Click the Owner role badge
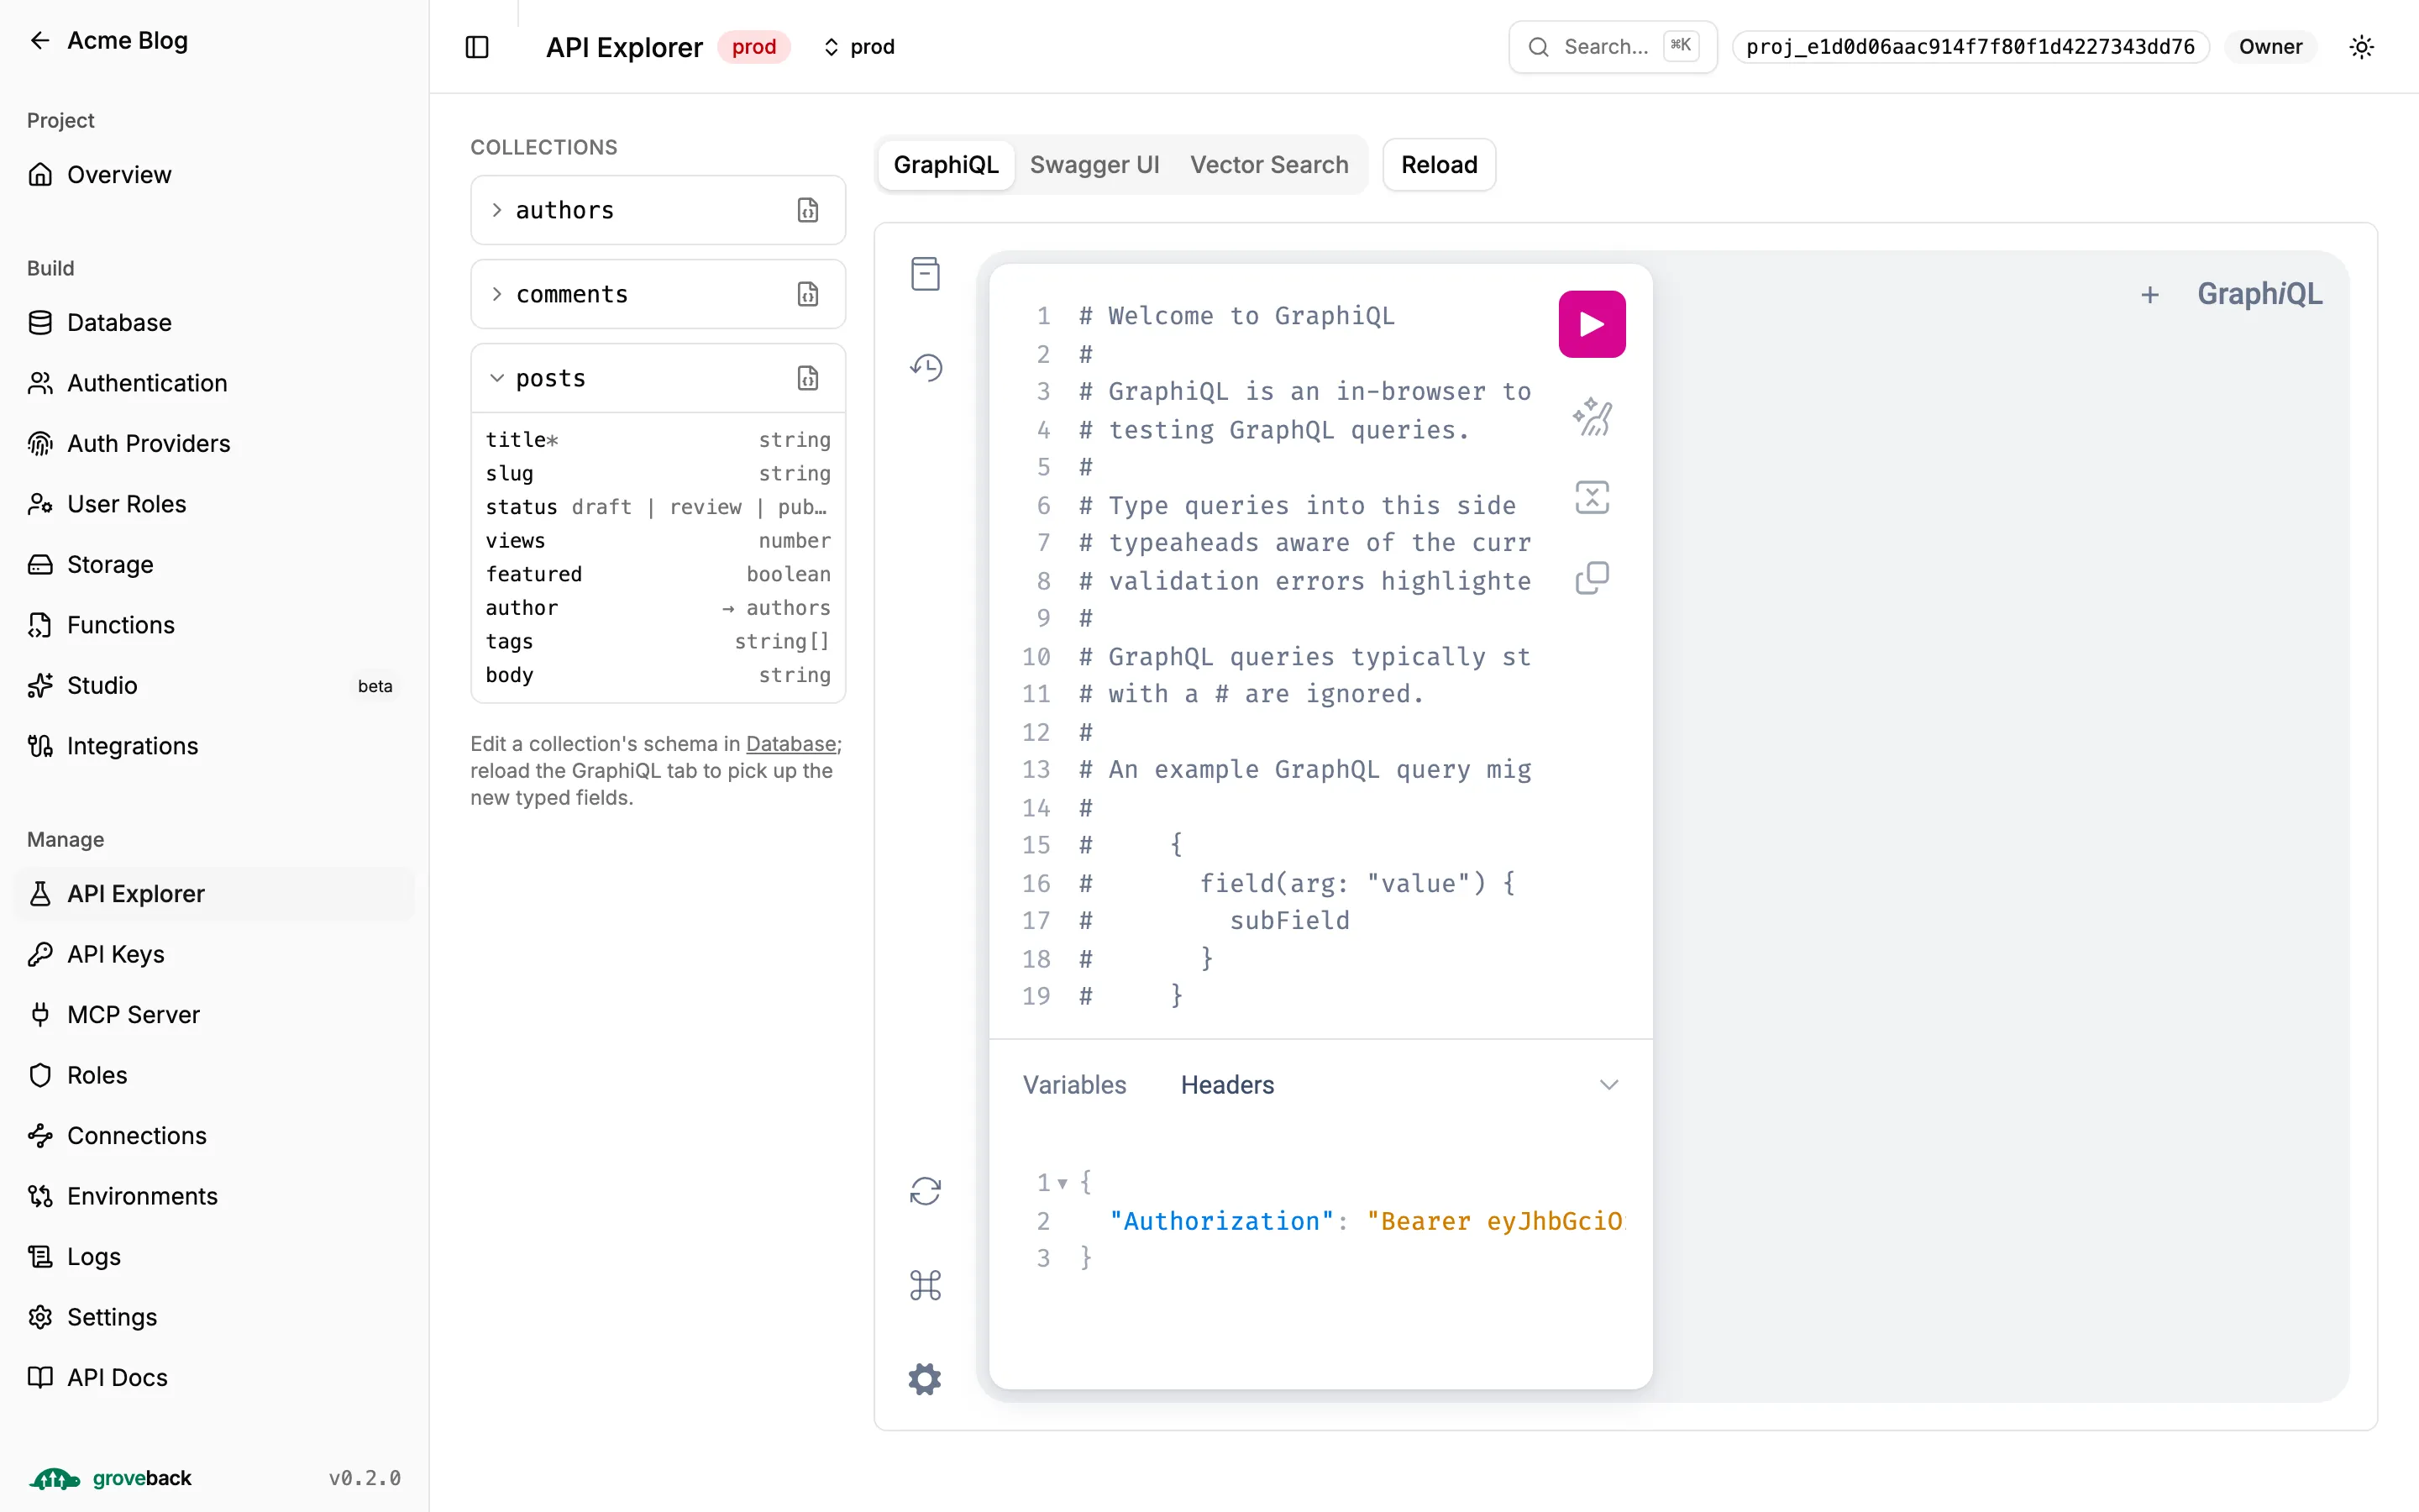 click(2270, 47)
